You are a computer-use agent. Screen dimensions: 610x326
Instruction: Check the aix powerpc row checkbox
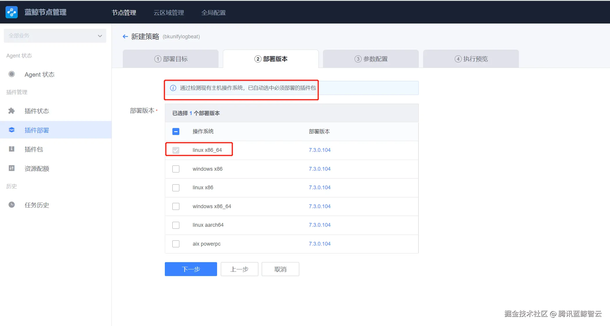coord(176,244)
